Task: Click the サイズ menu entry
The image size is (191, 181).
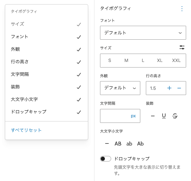Action: tap(47, 24)
